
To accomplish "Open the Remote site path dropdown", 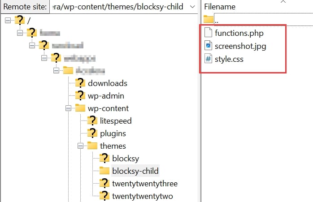I will click(192, 7).
